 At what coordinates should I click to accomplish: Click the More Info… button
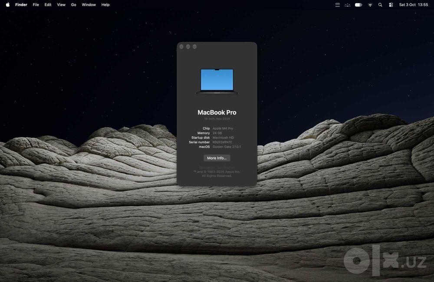point(217,158)
